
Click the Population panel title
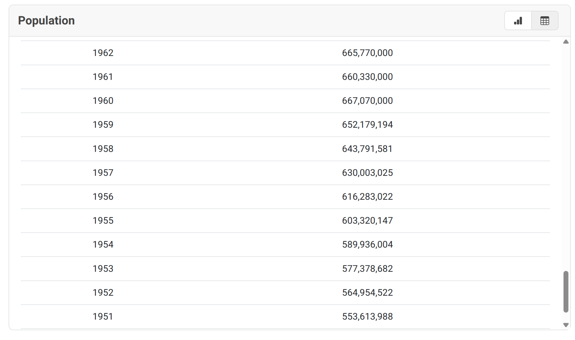pos(46,21)
